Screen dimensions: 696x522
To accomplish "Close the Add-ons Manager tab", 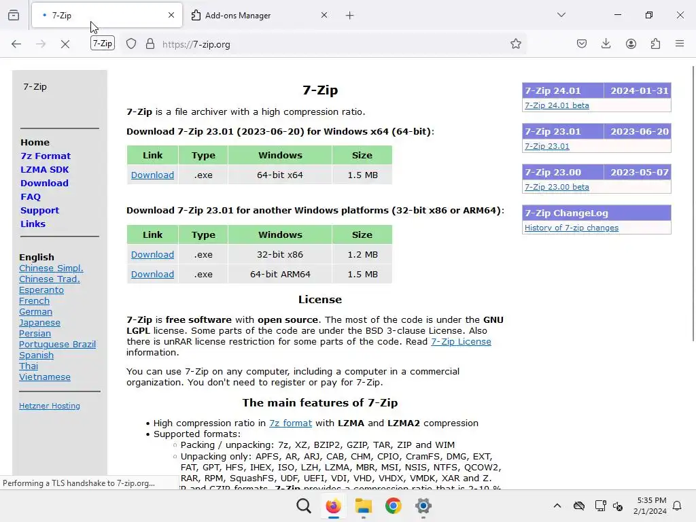I will (324, 15).
